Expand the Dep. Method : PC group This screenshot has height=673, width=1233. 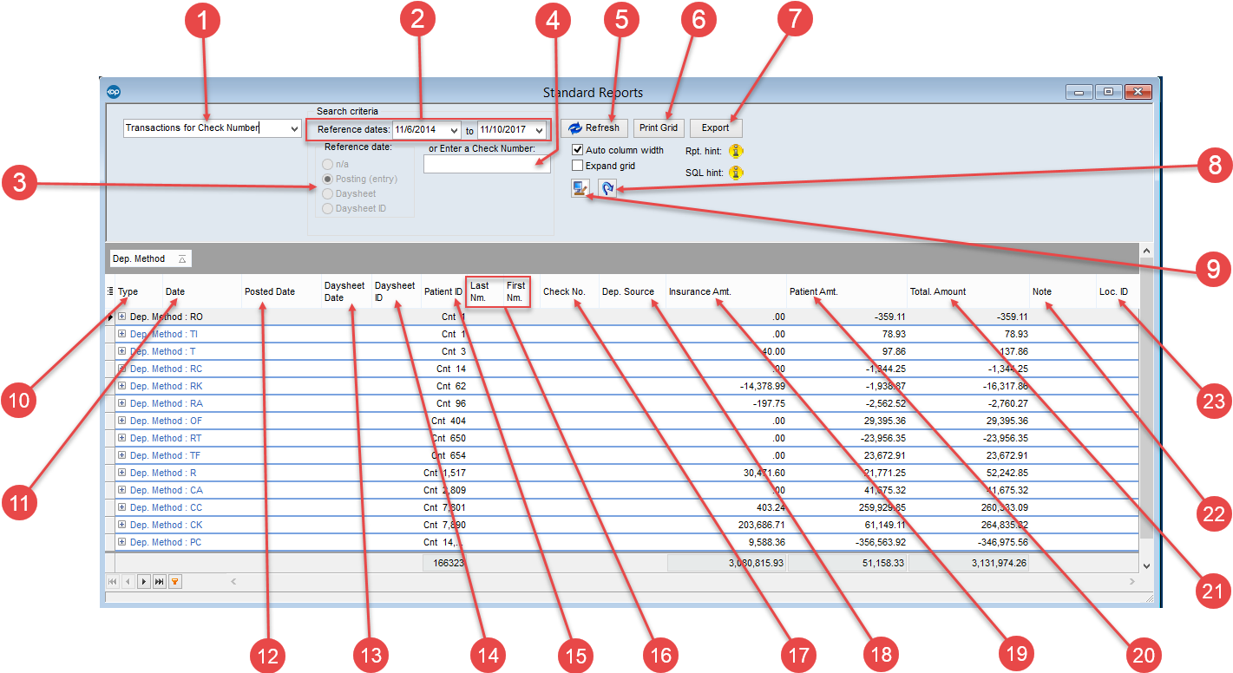(122, 542)
